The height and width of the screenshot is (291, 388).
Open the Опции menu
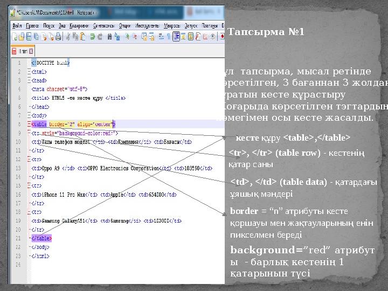[124, 26]
